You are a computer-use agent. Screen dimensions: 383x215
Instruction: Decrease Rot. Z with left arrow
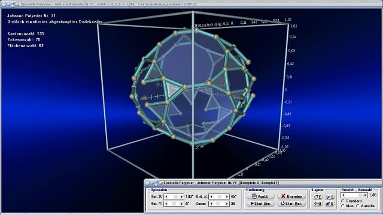(x=211, y=196)
